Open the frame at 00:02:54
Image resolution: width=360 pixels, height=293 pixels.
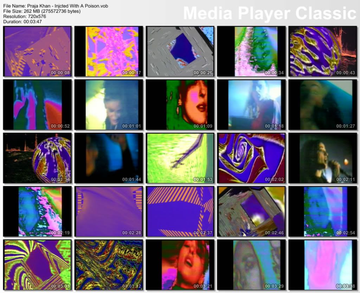pos(323,211)
